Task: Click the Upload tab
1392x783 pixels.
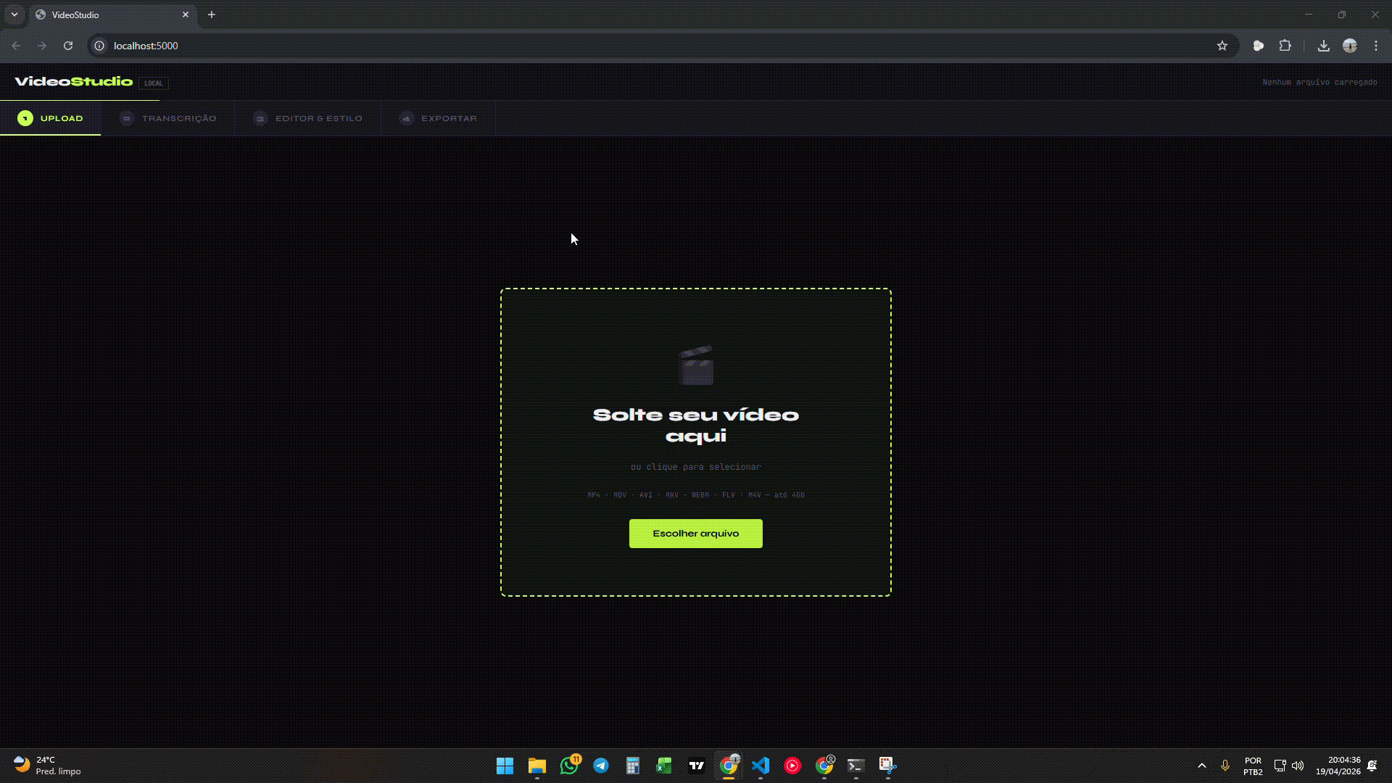Action: click(51, 118)
